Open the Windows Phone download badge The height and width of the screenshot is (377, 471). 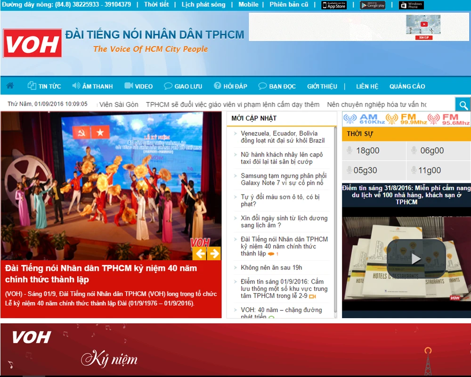[x=411, y=5]
